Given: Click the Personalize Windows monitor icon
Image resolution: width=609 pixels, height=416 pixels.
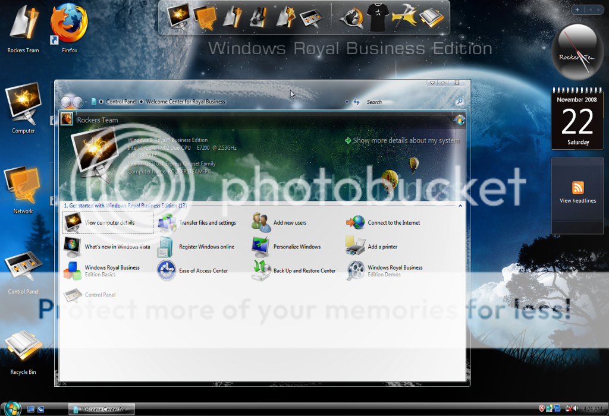Looking at the screenshot, I should [x=260, y=247].
